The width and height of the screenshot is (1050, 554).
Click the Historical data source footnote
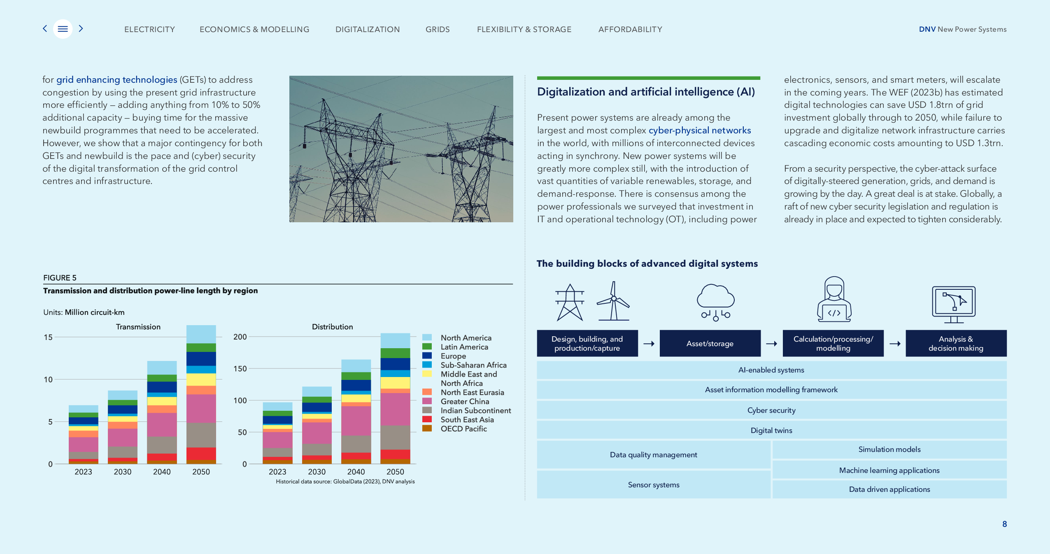click(345, 482)
